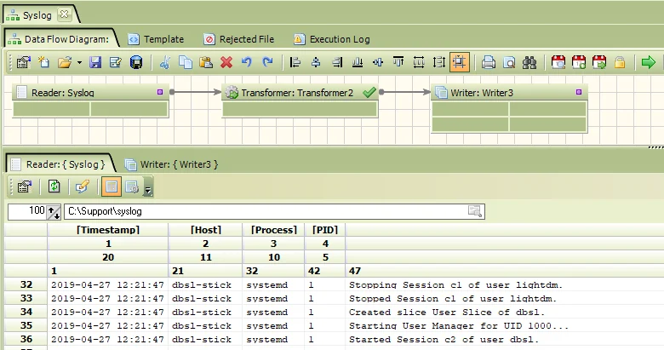Undo the last action

(x=247, y=63)
